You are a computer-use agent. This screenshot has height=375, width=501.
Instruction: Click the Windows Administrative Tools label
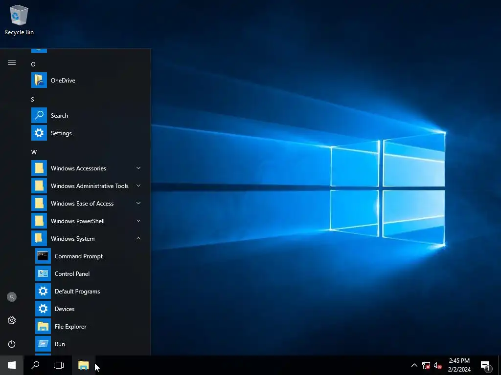[90, 186]
